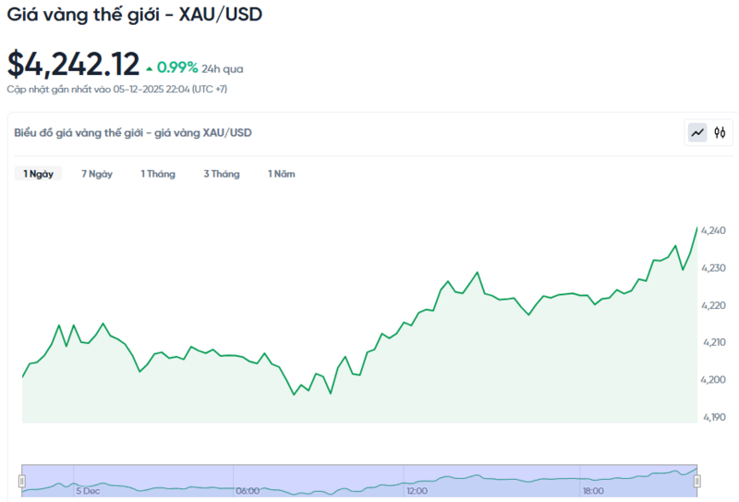The image size is (739, 502).
Task: Click the green up-arrow change indicator
Action: click(x=150, y=67)
